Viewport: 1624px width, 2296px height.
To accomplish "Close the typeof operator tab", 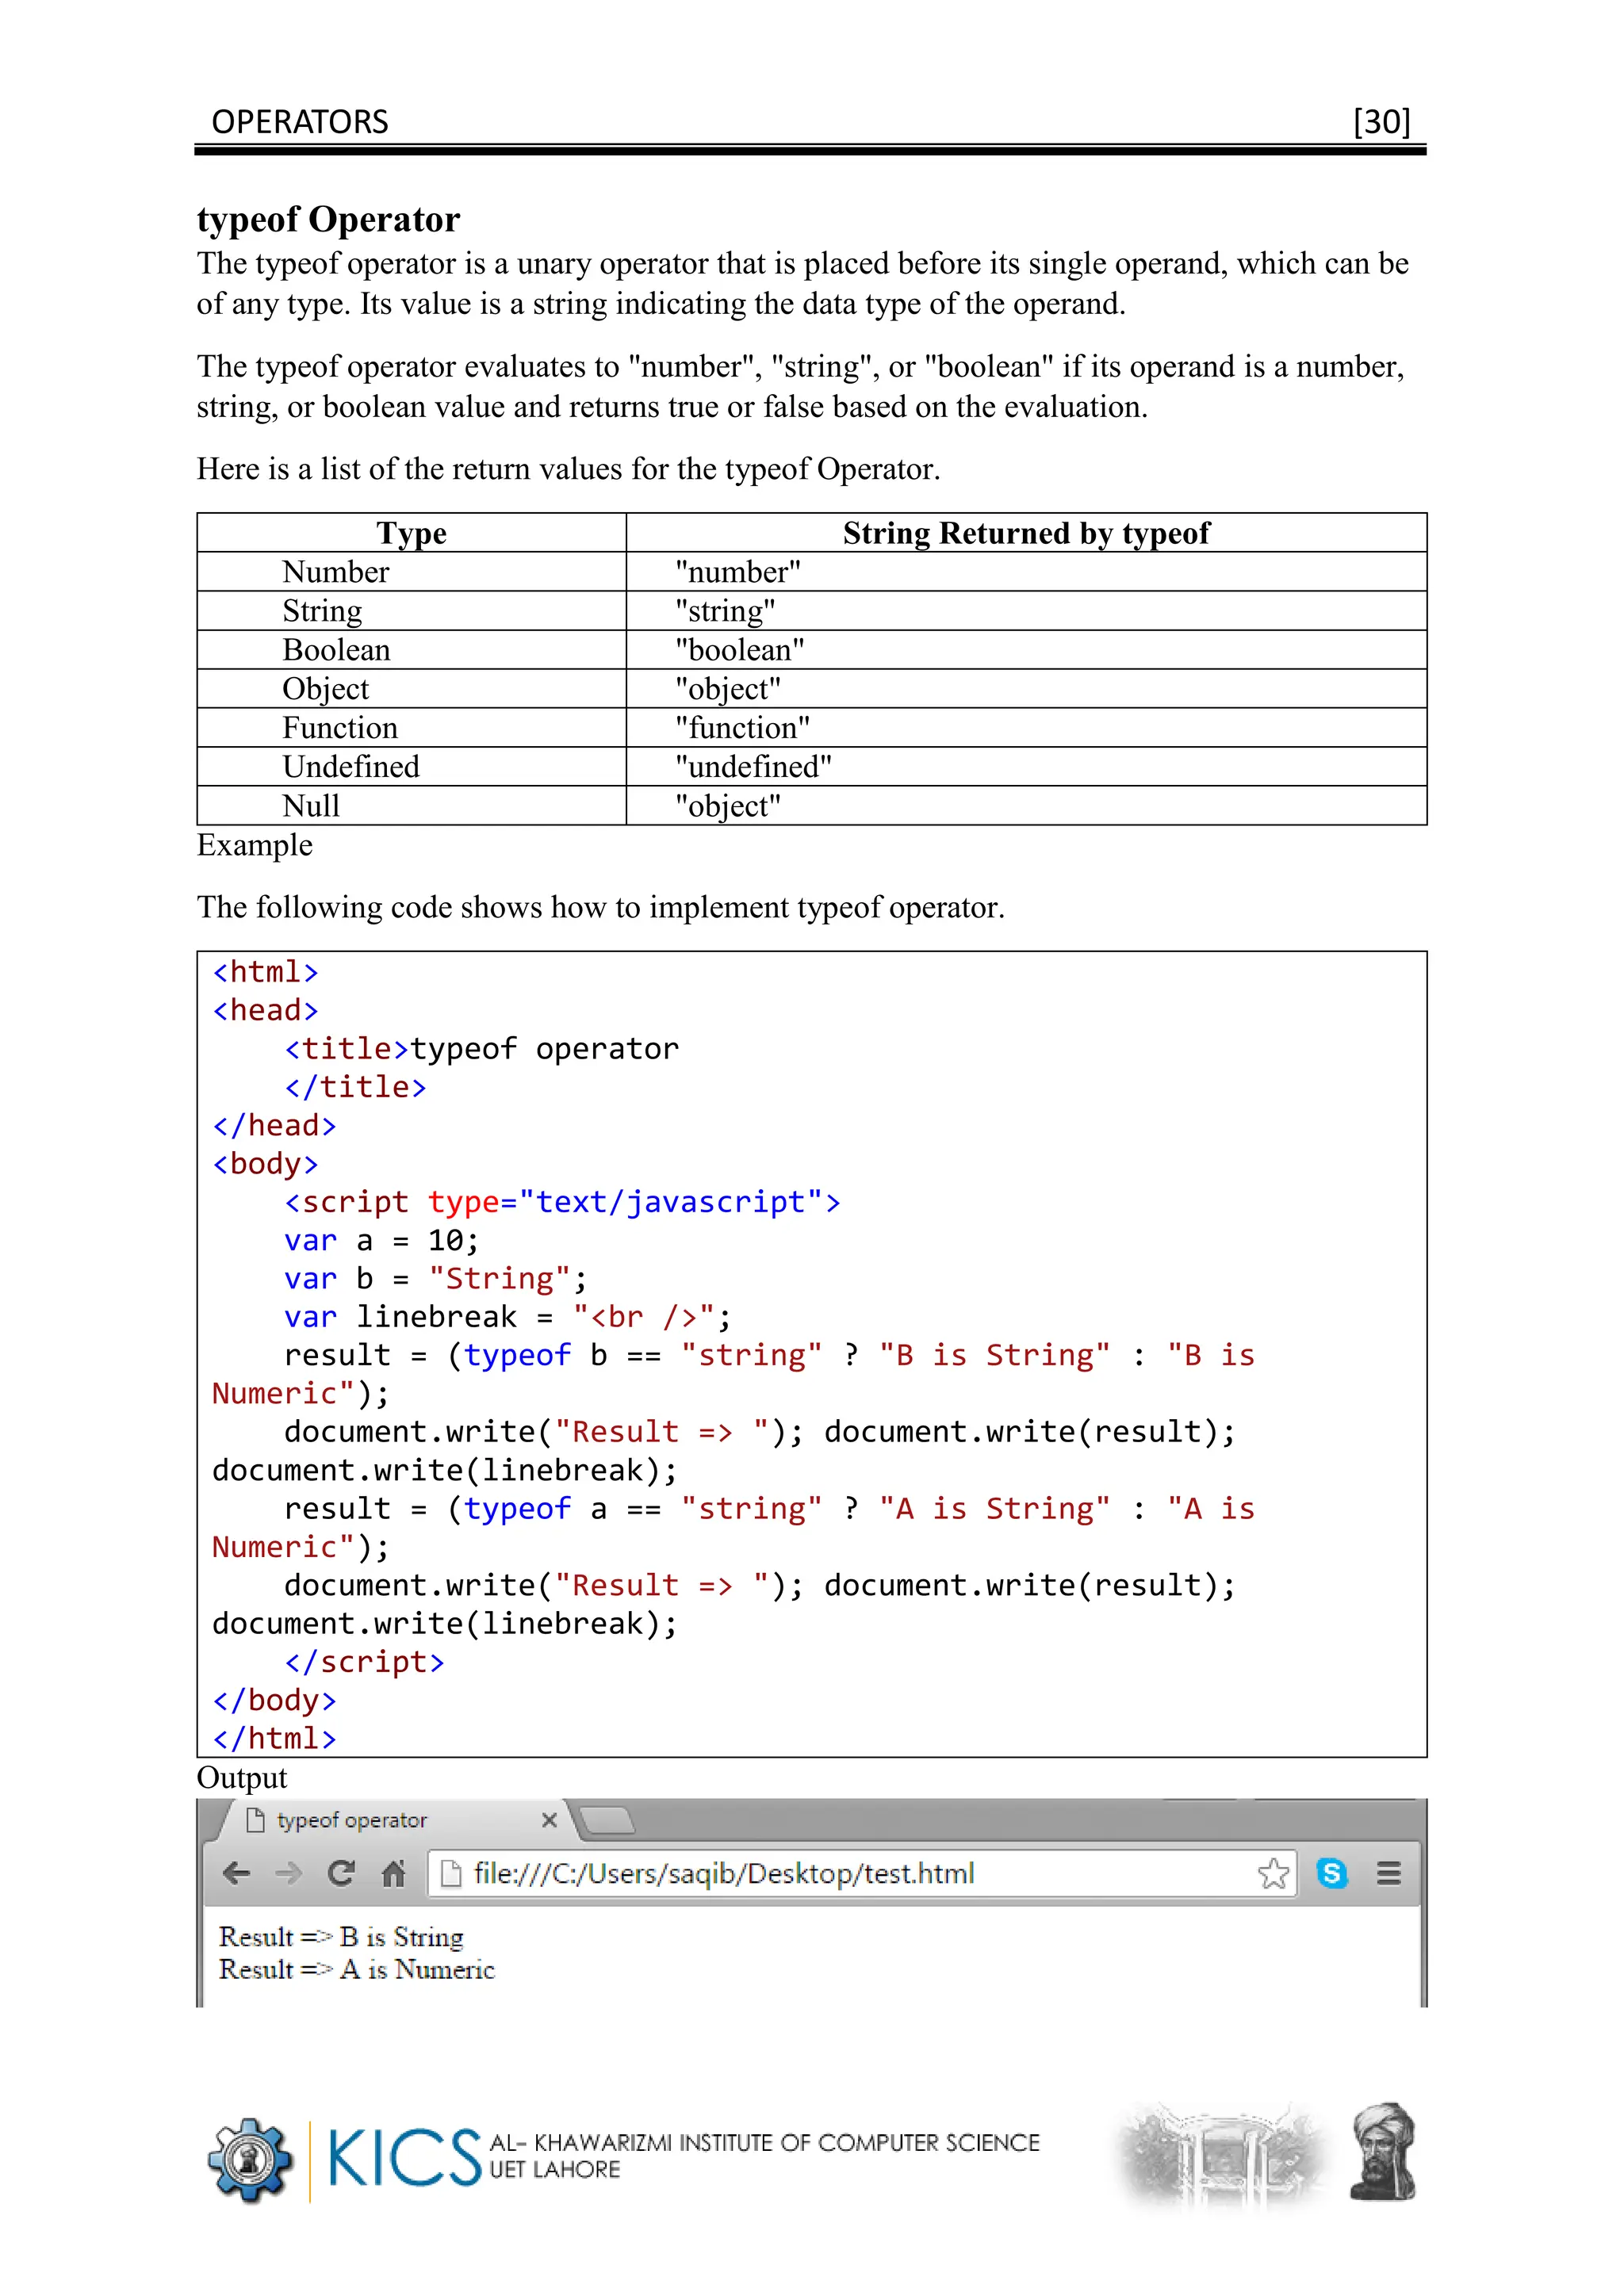I will [x=549, y=1820].
